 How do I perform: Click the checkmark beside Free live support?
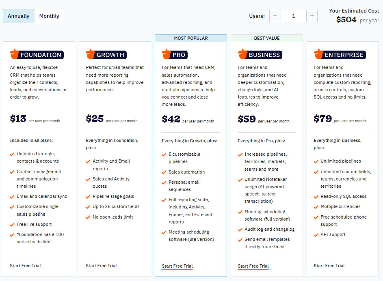pyautogui.click(x=12, y=224)
